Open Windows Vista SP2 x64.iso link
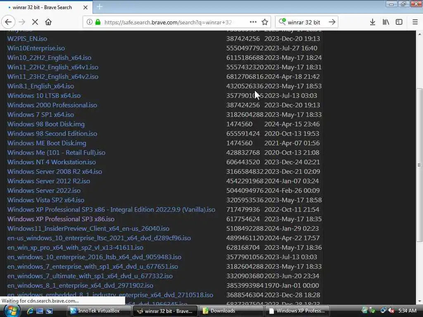Image resolution: width=423 pixels, height=317 pixels. pyautogui.click(x=46, y=200)
